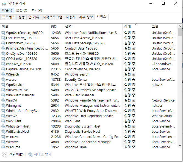Switch to the 앱 기록 tab
The width and height of the screenshot is (183, 162).
coord(34,17)
